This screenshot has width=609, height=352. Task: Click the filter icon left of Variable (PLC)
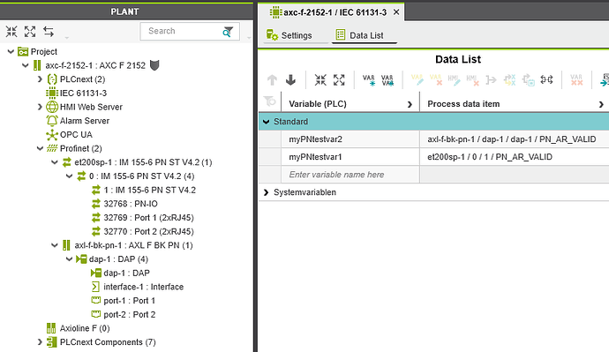click(x=269, y=101)
